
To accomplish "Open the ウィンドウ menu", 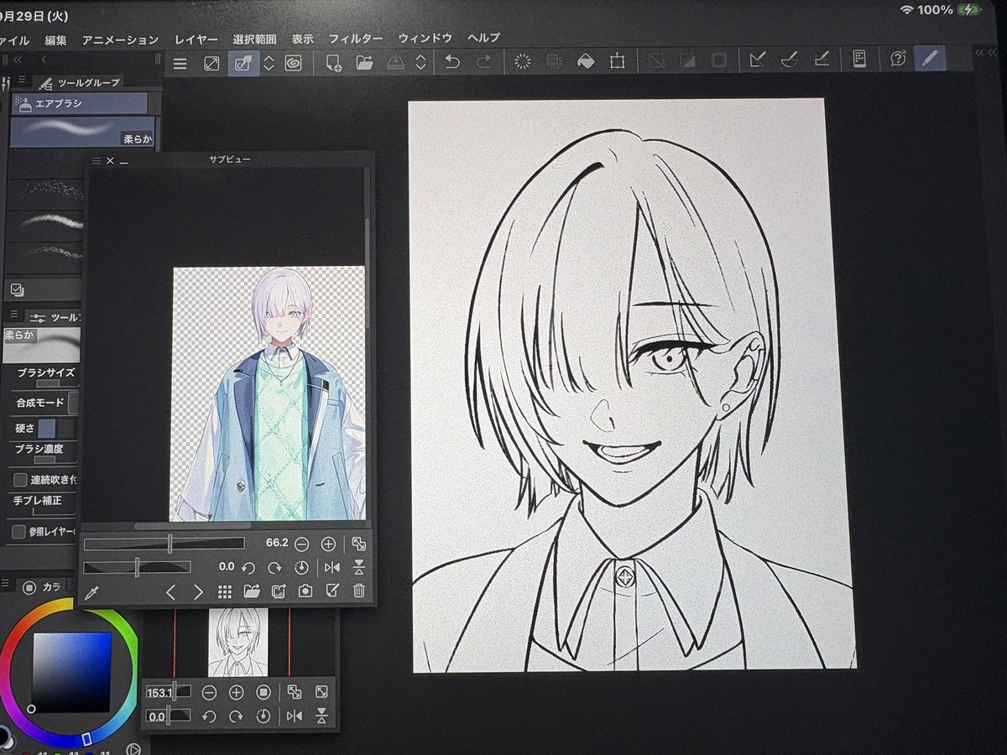I will [425, 38].
